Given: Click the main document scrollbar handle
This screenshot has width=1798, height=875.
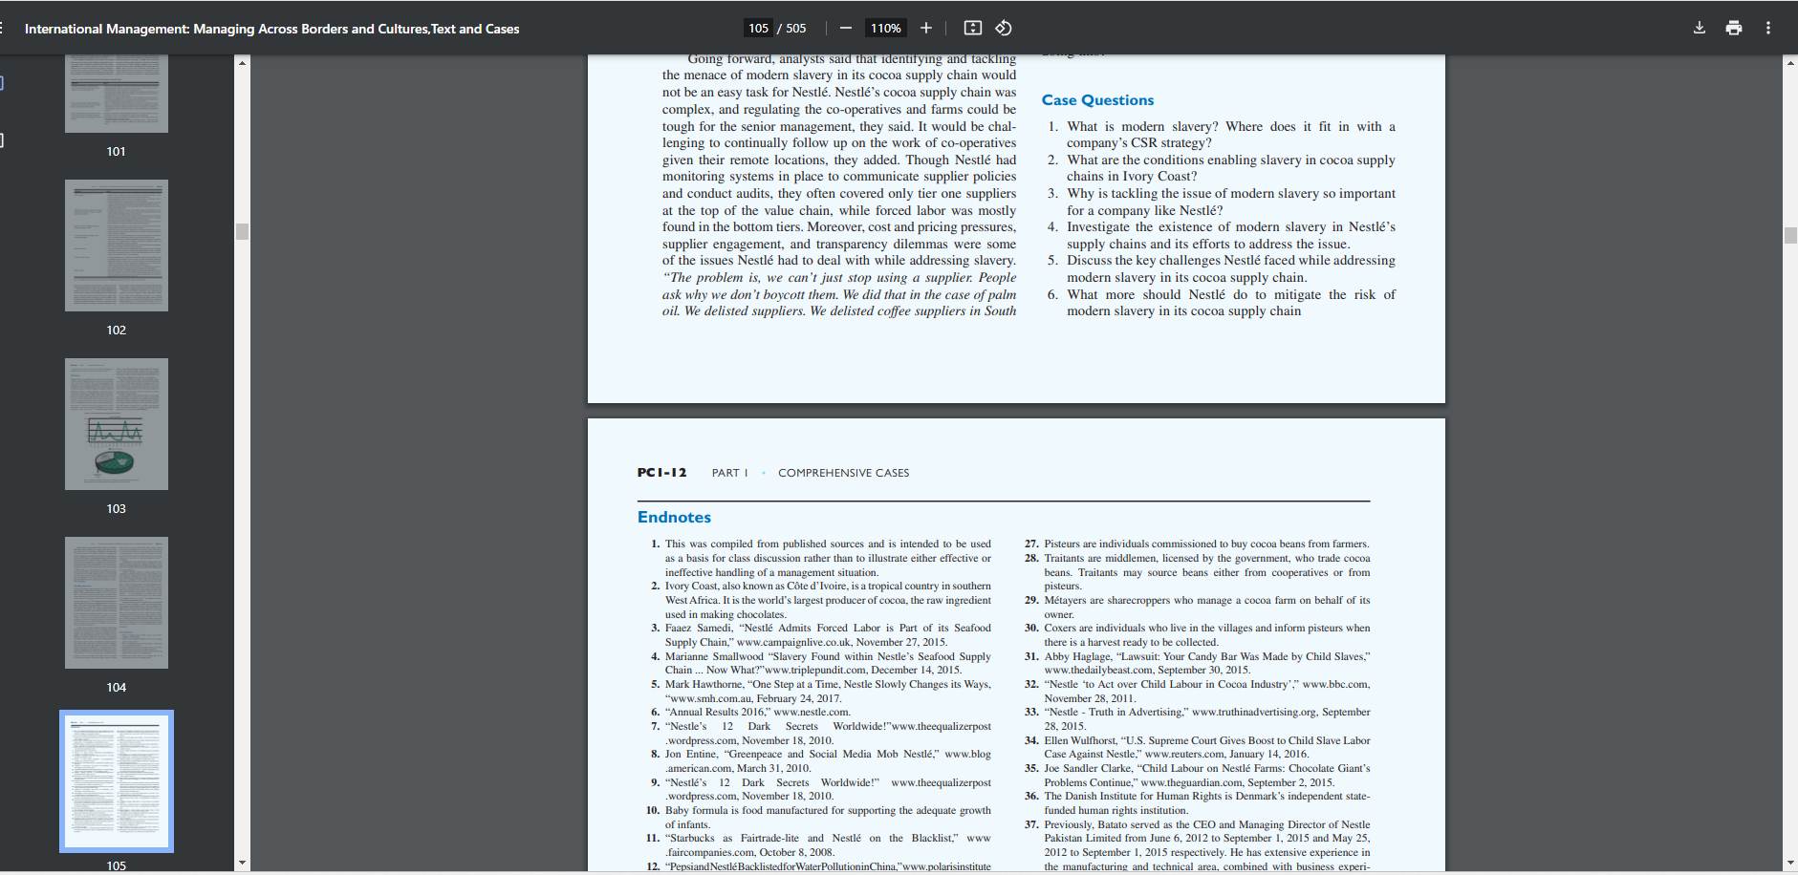Looking at the screenshot, I should (1790, 235).
